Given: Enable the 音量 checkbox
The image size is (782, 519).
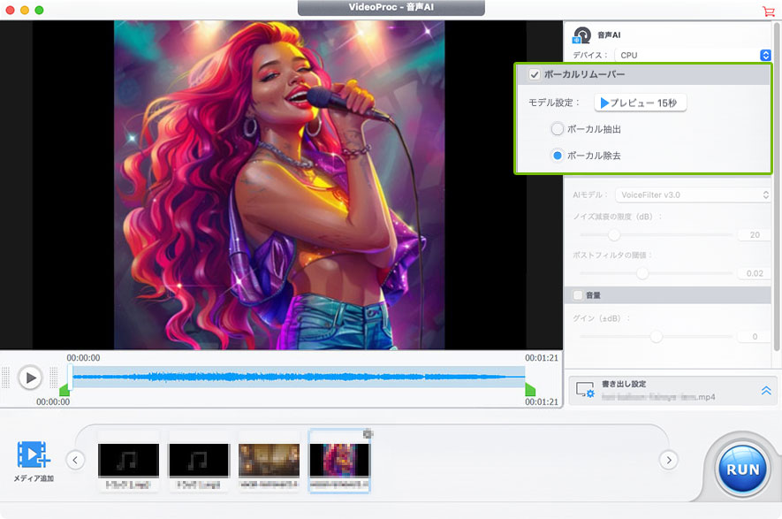Looking at the screenshot, I should 578,295.
